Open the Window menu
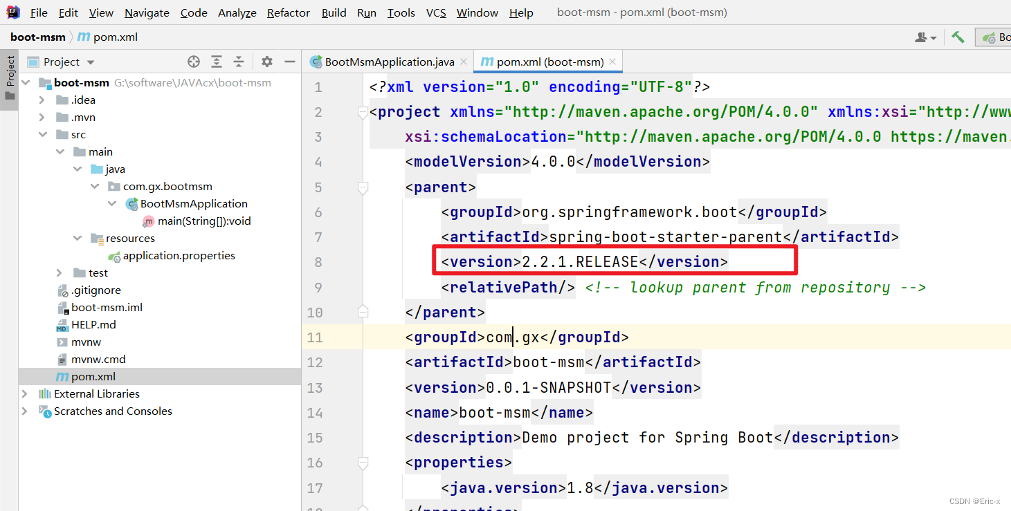 pos(477,12)
